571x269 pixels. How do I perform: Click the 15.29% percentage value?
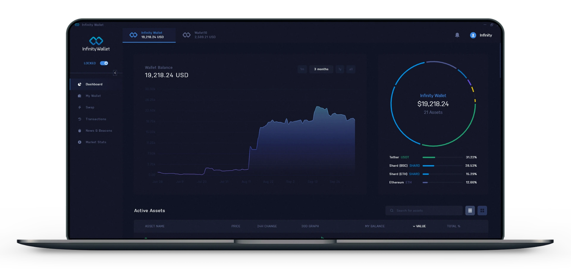tap(471, 174)
